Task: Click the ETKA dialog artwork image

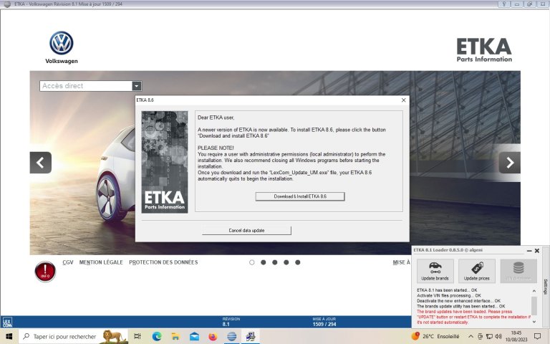Action: click(165, 162)
